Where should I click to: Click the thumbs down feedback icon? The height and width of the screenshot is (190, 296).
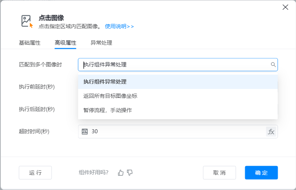click(x=130, y=172)
